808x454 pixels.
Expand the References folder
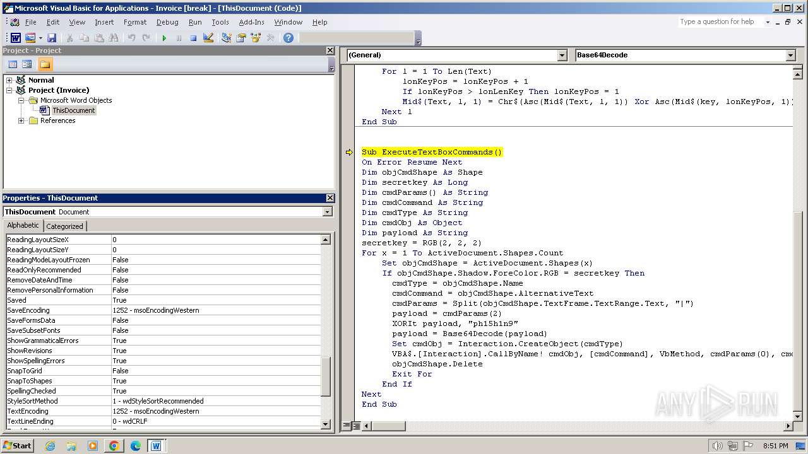click(x=21, y=120)
